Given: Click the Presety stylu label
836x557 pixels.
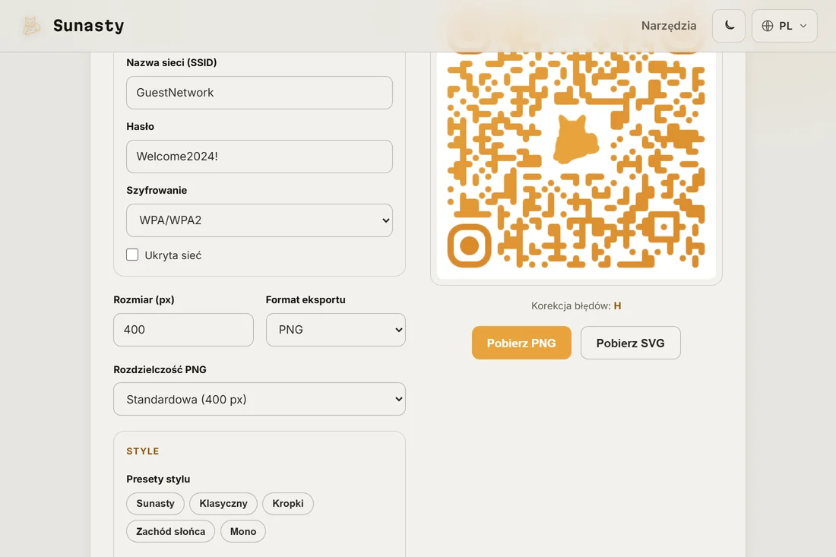Looking at the screenshot, I should point(158,479).
